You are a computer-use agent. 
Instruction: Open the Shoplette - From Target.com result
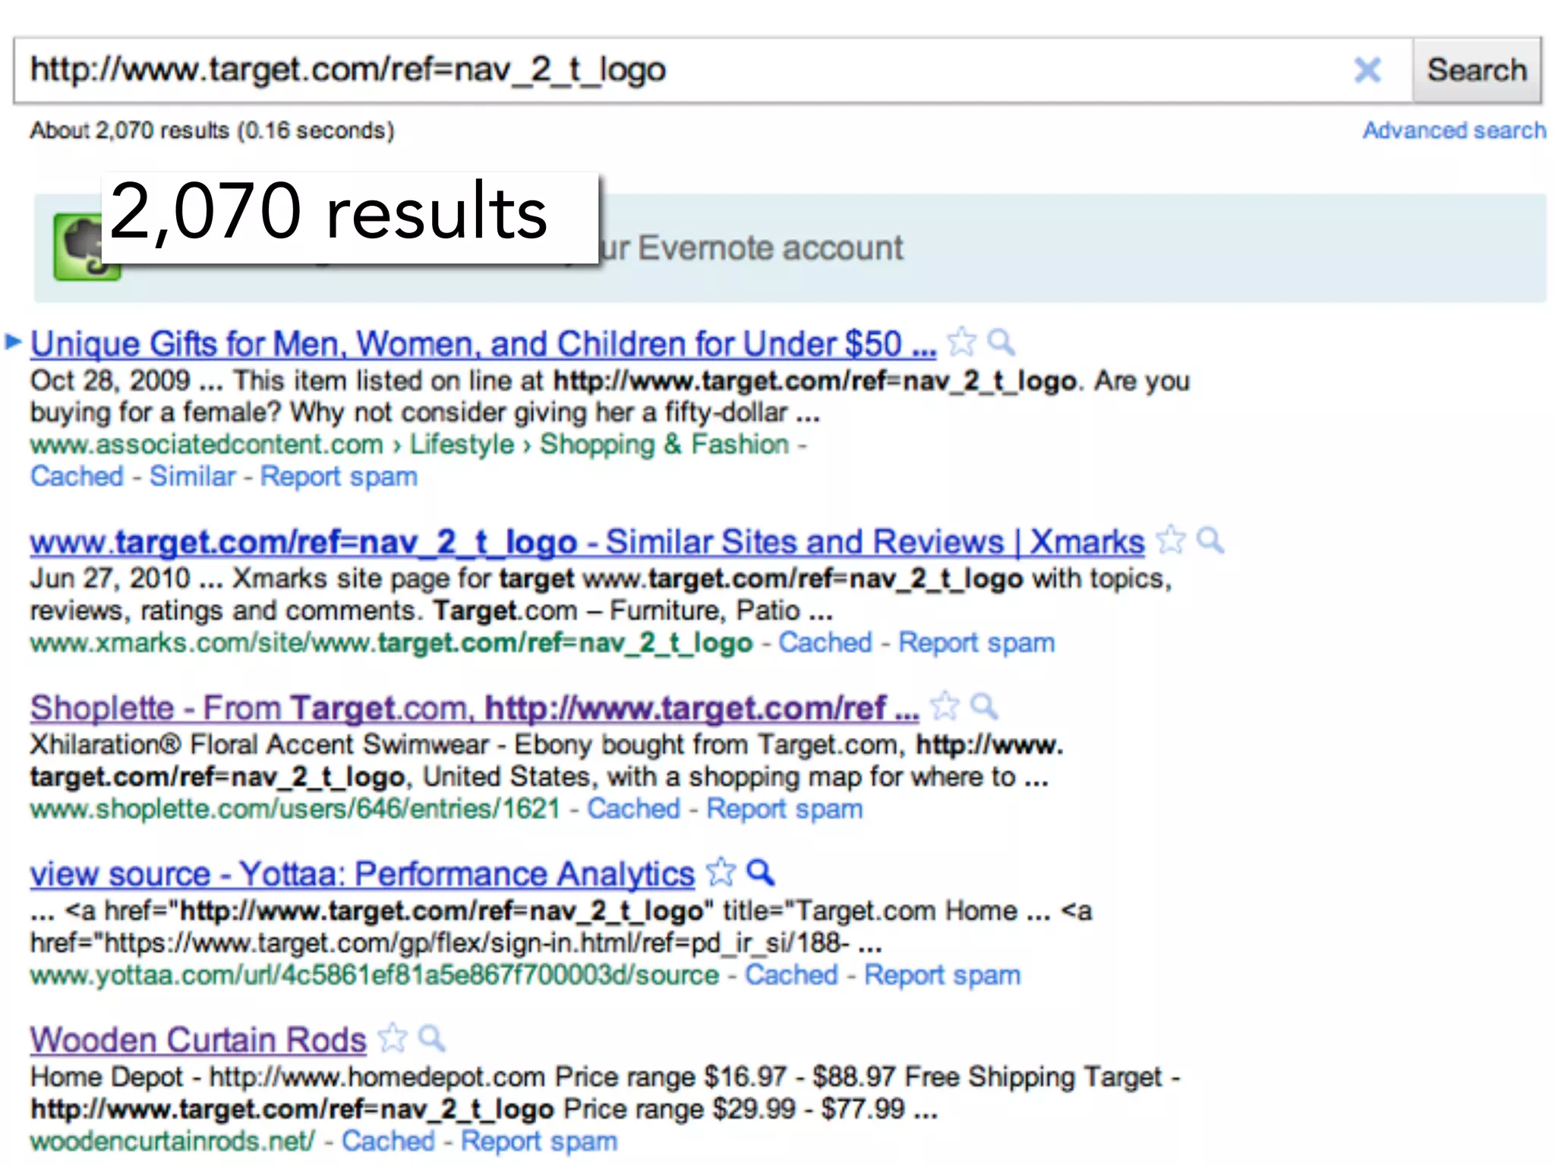point(475,708)
